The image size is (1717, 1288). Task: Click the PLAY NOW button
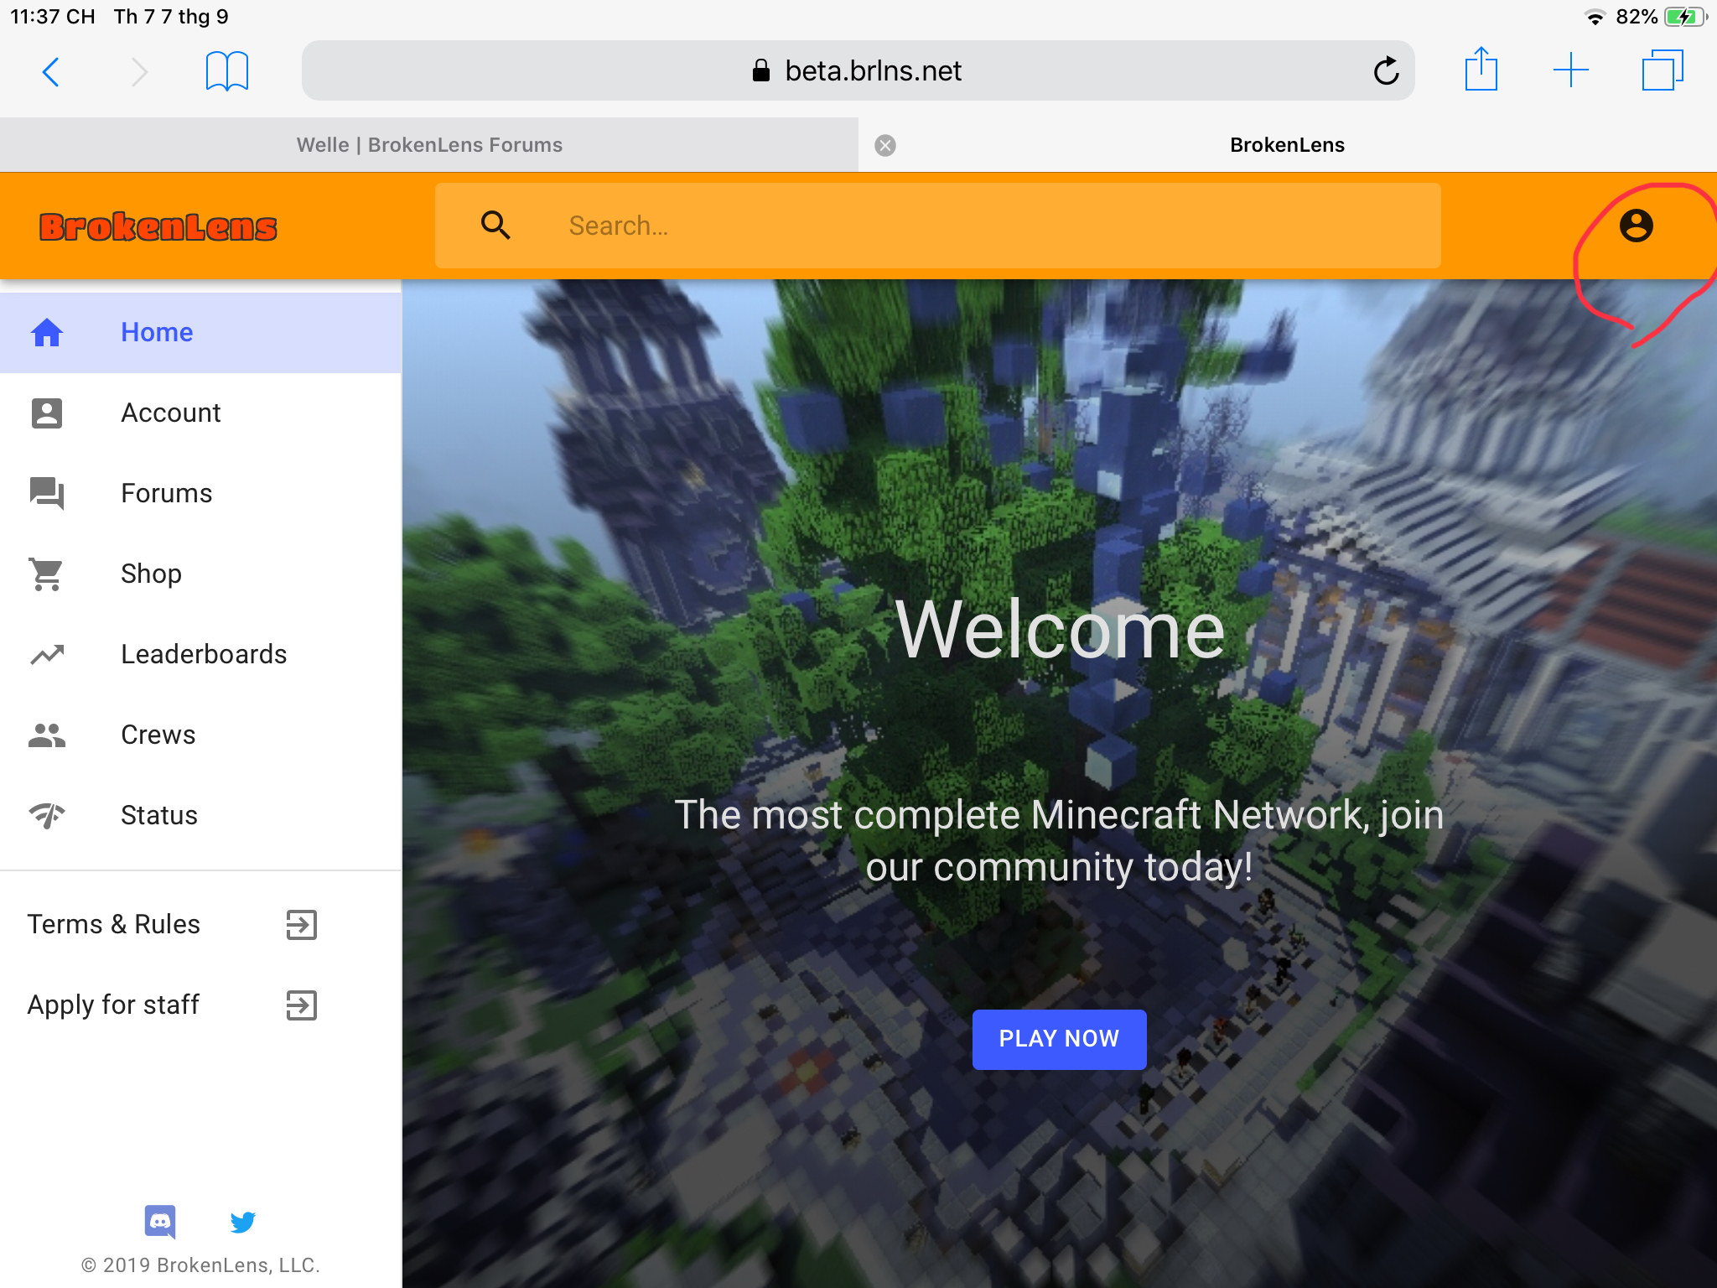point(1059,1039)
